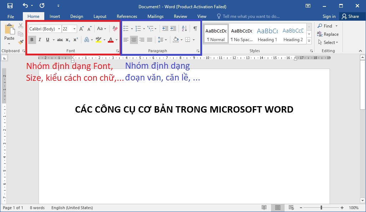Select the Clear All Formatting icon

tap(115, 29)
